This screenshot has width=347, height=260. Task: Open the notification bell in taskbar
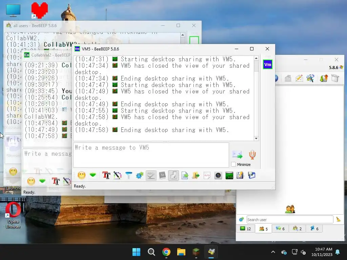[338, 252]
